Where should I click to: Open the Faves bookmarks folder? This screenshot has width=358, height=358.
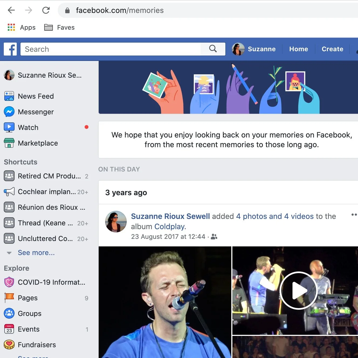click(x=59, y=27)
